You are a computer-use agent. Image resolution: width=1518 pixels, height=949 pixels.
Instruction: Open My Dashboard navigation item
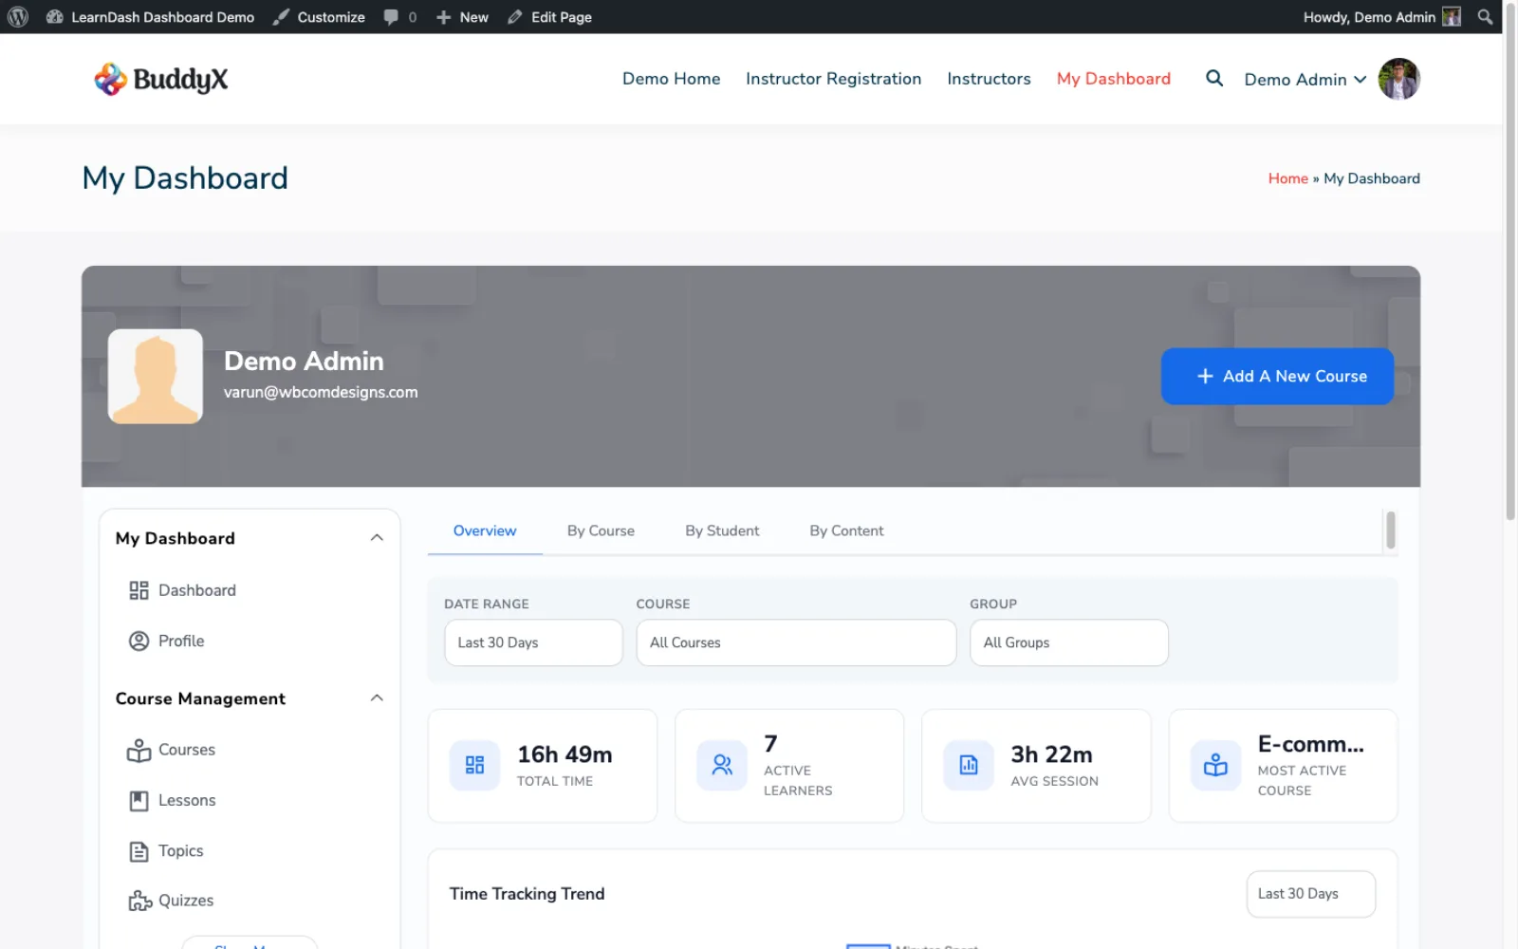click(1114, 79)
